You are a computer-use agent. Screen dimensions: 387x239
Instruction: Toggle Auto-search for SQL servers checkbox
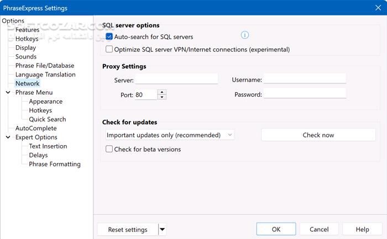pyautogui.click(x=109, y=37)
